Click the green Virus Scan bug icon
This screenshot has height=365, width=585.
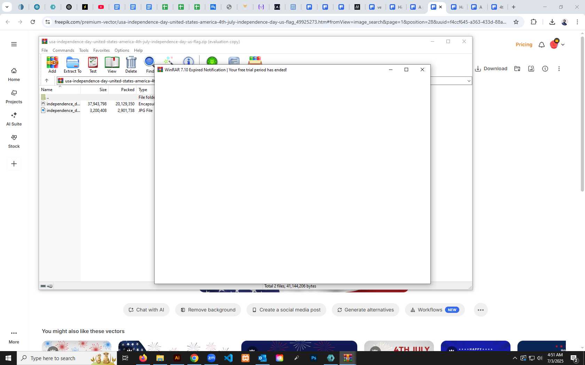coord(212,61)
